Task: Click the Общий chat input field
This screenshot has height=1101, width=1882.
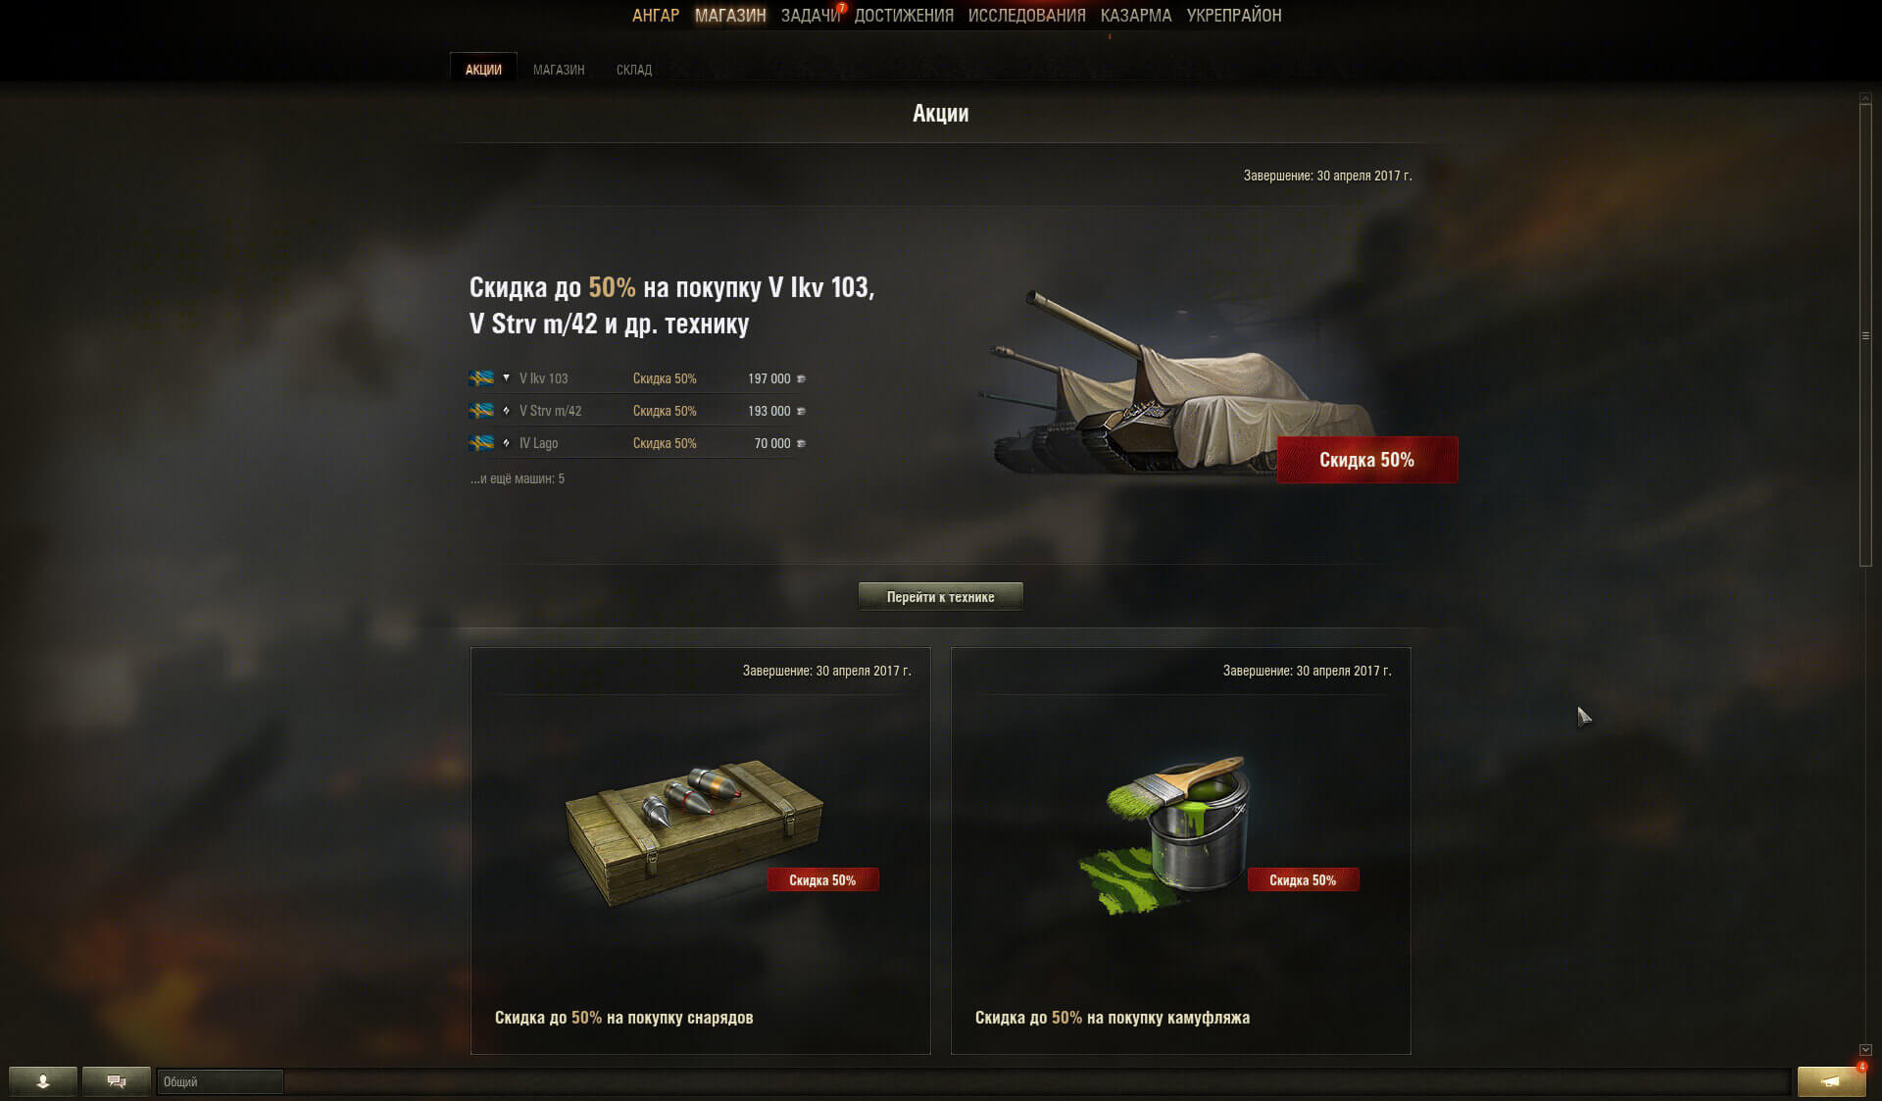Action: 220,1081
